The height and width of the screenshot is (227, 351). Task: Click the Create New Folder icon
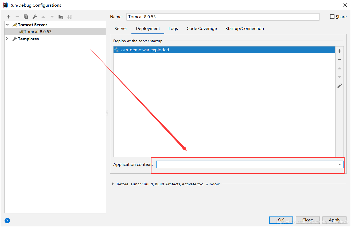tap(61, 17)
